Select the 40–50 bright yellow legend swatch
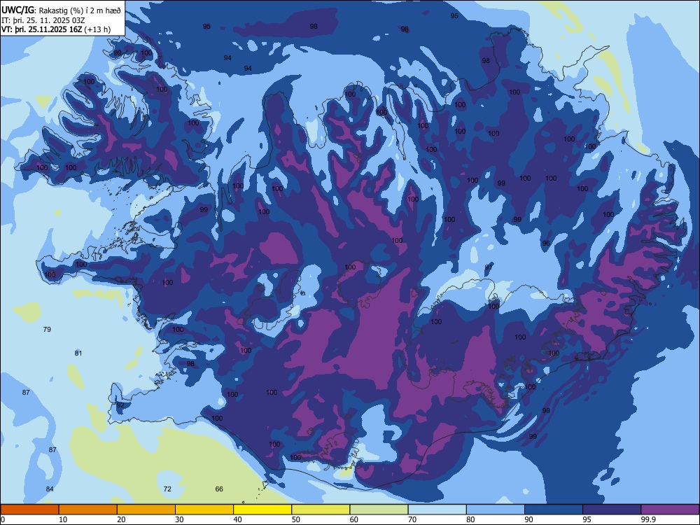This screenshot has height=525, width=700. coord(262,510)
